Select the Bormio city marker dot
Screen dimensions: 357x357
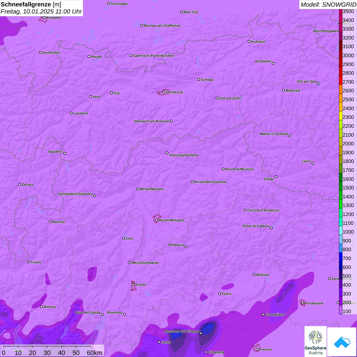coord(50,222)
